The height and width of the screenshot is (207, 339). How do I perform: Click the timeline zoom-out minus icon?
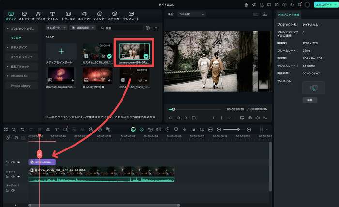pos(219,129)
